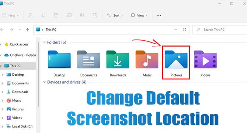The image size is (247, 133).
Task: Select Documents label in sidebar tree
Action: coord(20,83)
